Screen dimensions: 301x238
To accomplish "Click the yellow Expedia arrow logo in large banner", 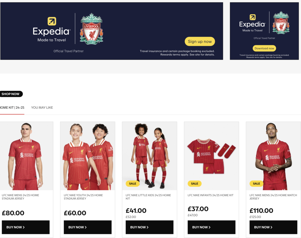I will [52, 21].
